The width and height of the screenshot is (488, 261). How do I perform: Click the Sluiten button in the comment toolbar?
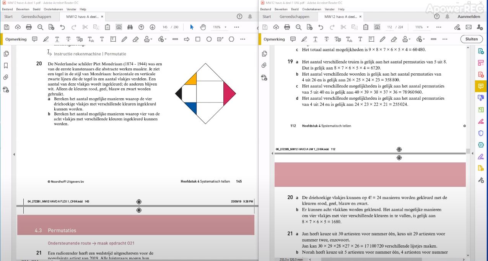[x=472, y=39]
